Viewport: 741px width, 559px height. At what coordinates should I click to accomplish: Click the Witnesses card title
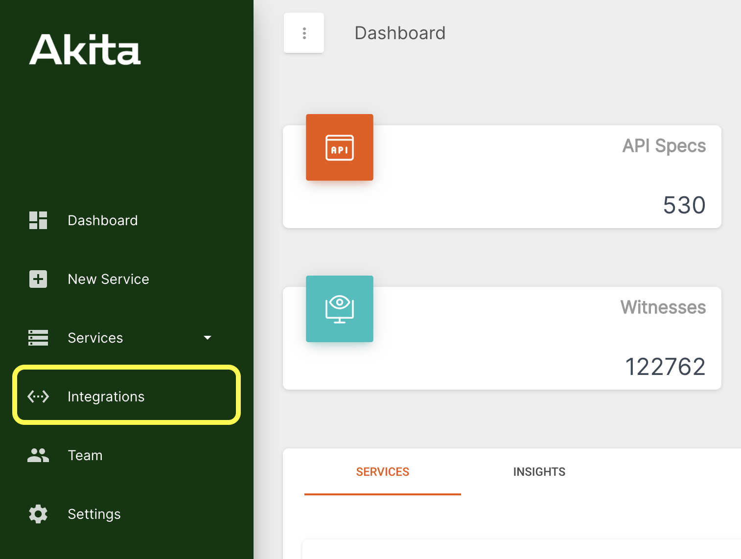pos(663,307)
